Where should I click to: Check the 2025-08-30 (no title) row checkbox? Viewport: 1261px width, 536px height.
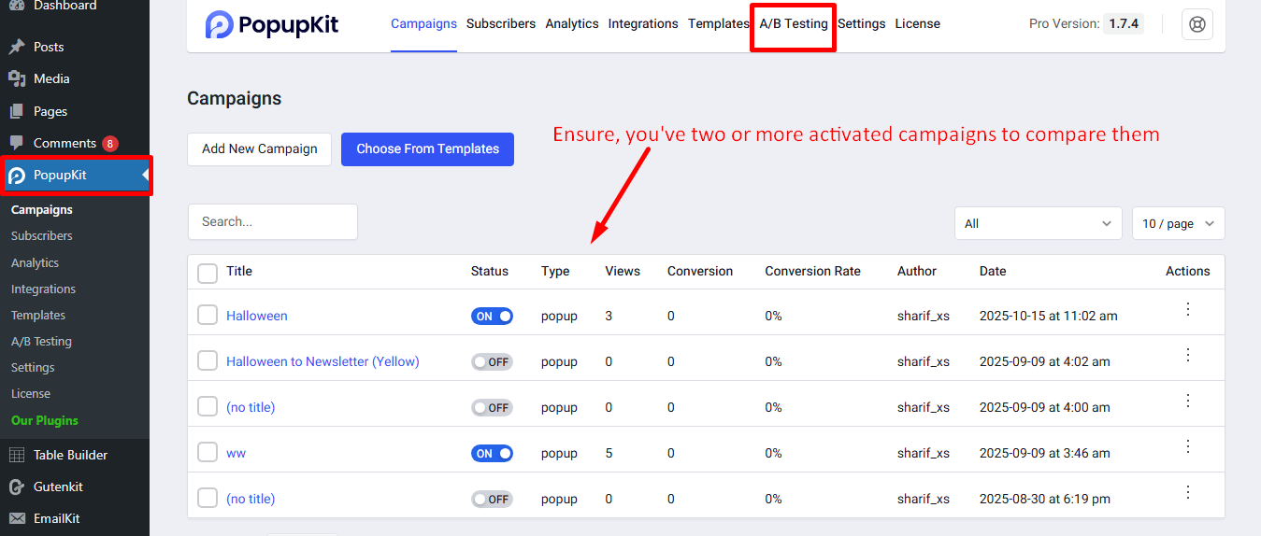click(208, 498)
